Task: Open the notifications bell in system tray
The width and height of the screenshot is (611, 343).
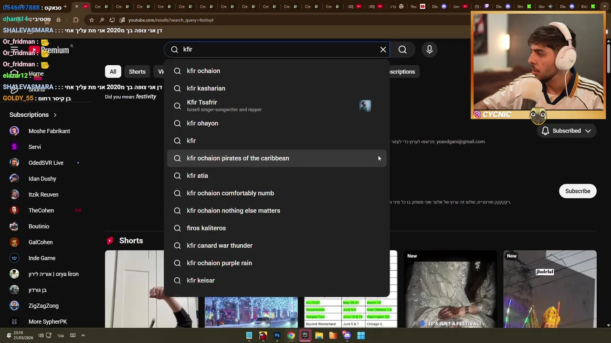Action: 8,335
